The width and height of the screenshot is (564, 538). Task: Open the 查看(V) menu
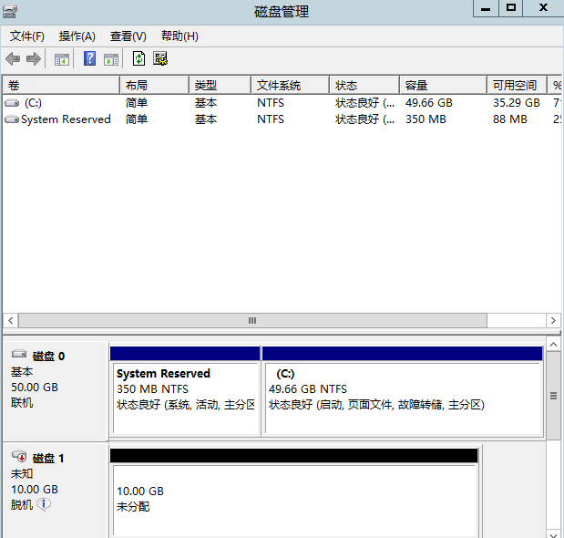pos(128,36)
